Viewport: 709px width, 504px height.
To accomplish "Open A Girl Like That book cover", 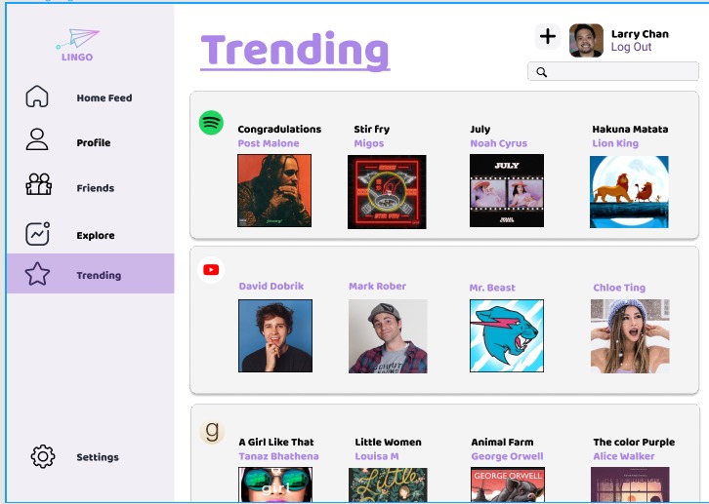I will [x=275, y=485].
